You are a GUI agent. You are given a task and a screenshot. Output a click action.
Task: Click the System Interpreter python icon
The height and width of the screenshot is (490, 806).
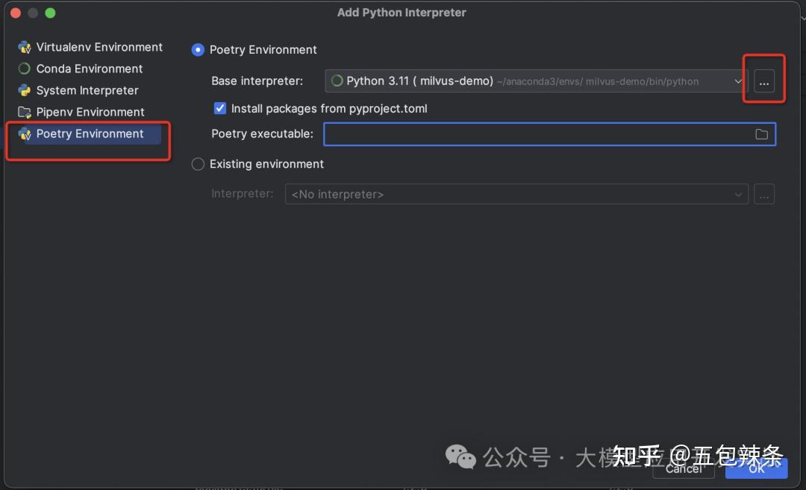pyautogui.click(x=25, y=91)
